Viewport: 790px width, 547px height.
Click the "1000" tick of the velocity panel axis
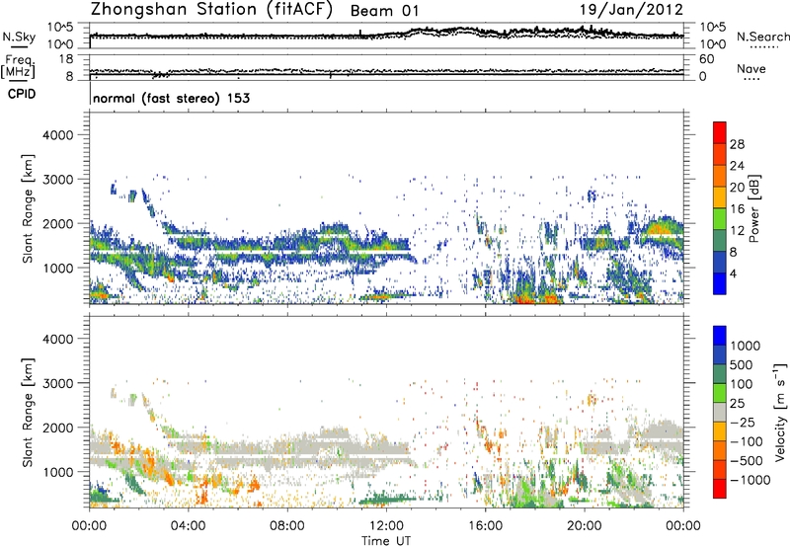[57, 472]
